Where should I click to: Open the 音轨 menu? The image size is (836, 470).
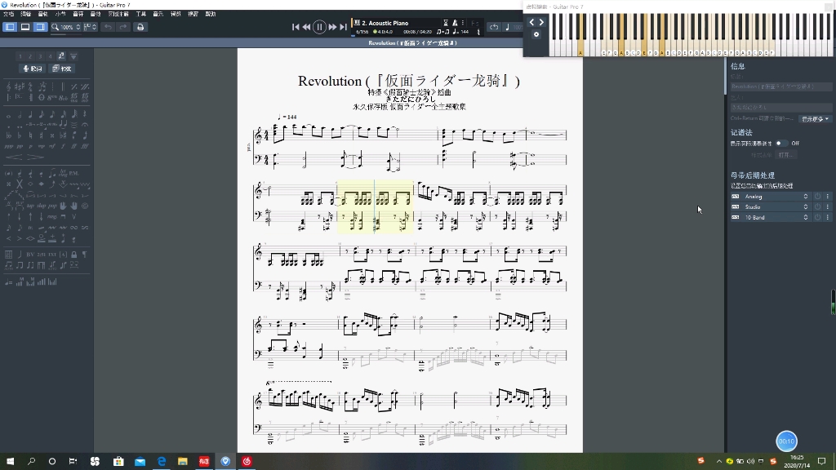[42, 14]
